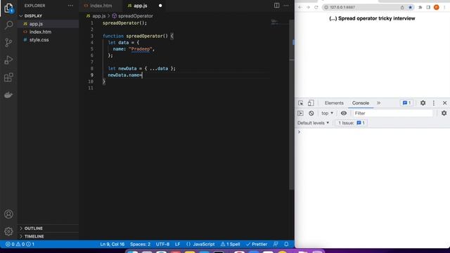The height and width of the screenshot is (253, 450).
Task: Clear the console
Action: pyautogui.click(x=311, y=113)
